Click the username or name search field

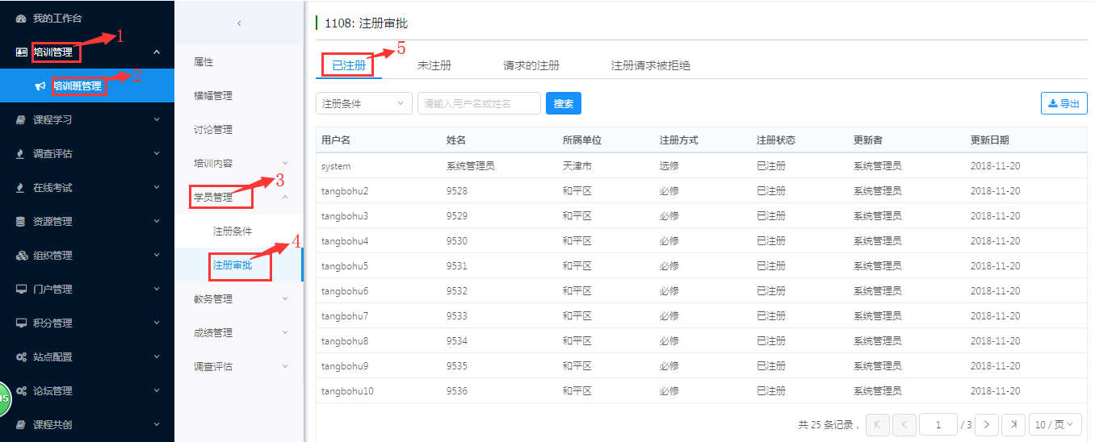[x=479, y=103]
